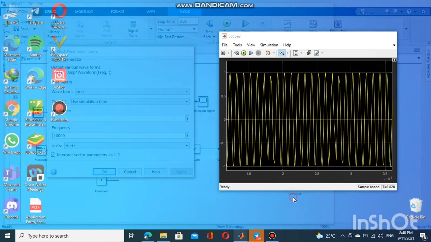
Task: Click Step Back icon in Scope2 toolbar
Action: pyautogui.click(x=236, y=53)
